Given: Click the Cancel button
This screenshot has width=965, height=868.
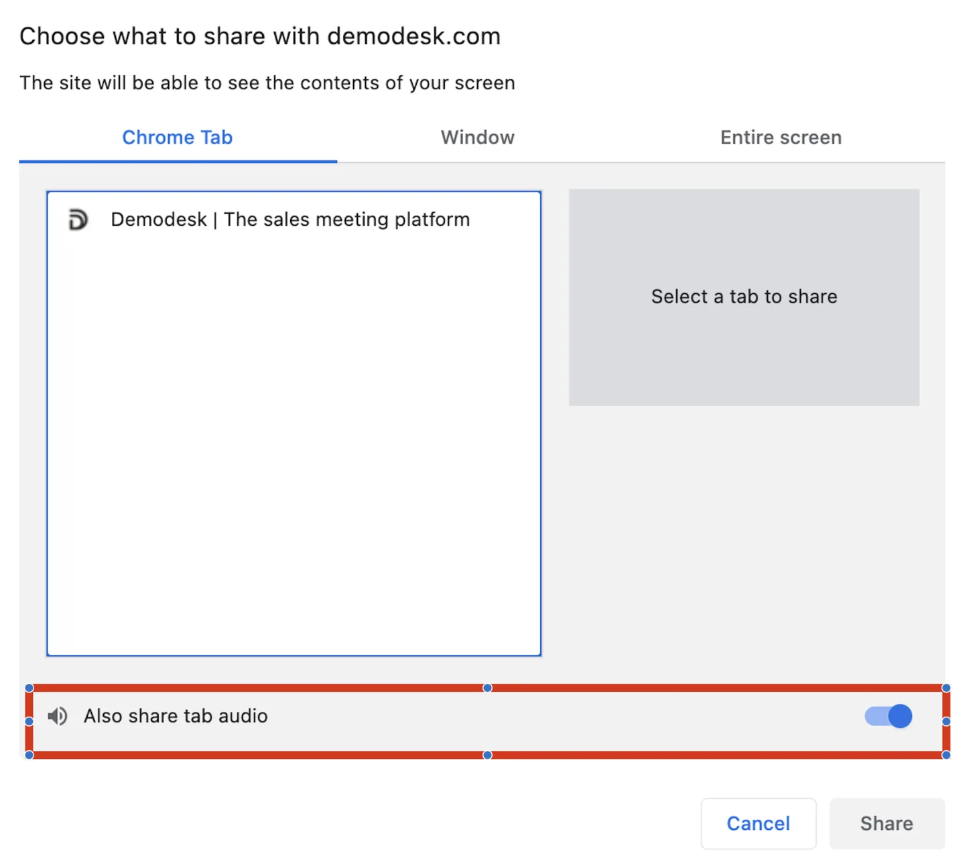Looking at the screenshot, I should click(x=759, y=823).
